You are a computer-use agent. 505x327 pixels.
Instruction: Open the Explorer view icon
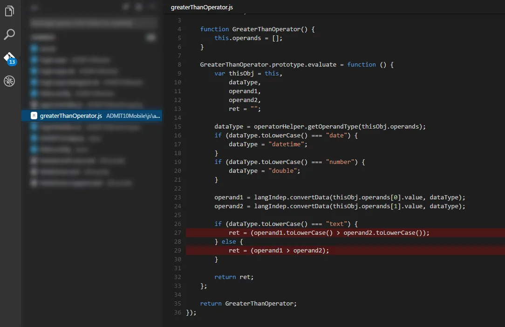point(9,11)
